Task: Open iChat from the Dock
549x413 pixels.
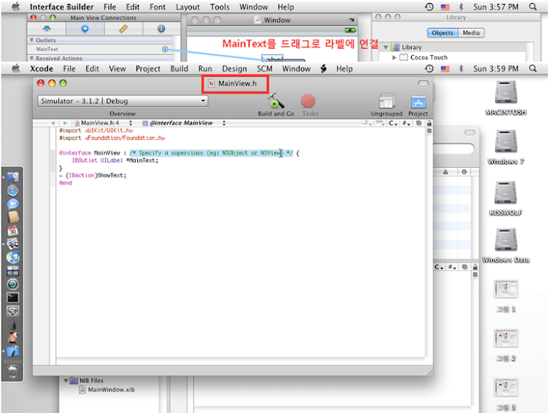Action: point(13,204)
